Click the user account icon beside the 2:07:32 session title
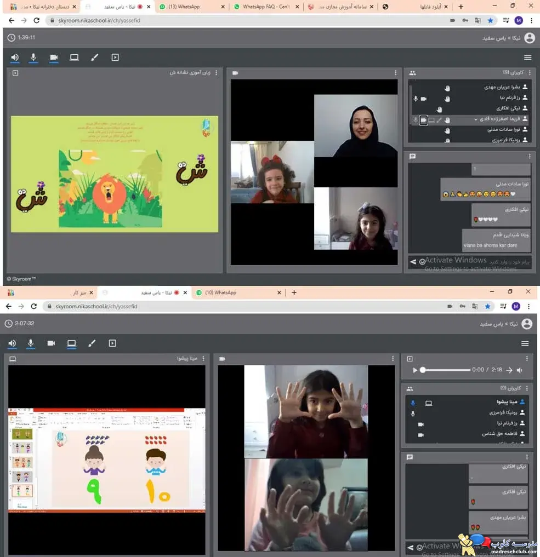Screen dimensions: 540x557 point(527,324)
